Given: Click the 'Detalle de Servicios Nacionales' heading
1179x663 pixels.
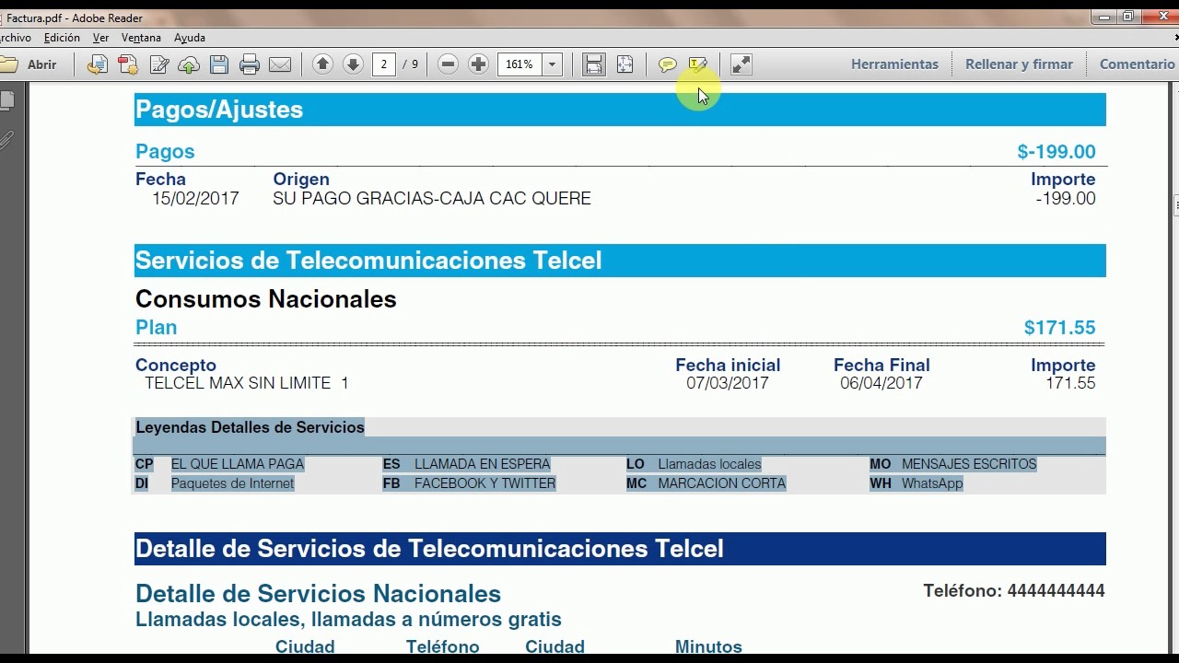Looking at the screenshot, I should pyautogui.click(x=318, y=594).
